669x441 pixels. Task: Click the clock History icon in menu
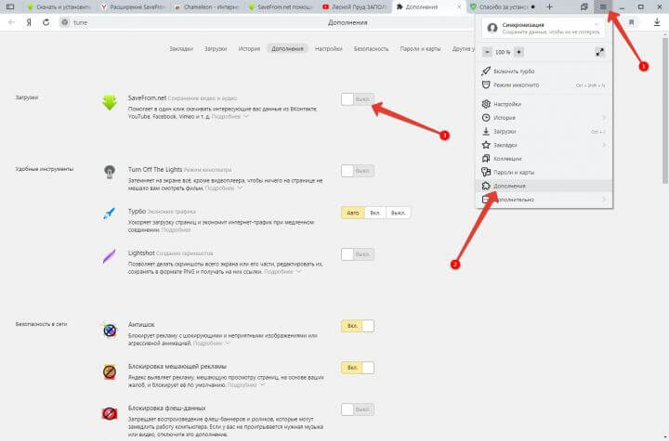pyautogui.click(x=486, y=118)
